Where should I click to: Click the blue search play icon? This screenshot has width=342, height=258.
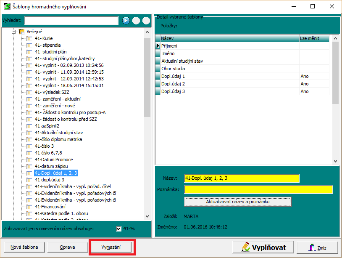point(126,21)
